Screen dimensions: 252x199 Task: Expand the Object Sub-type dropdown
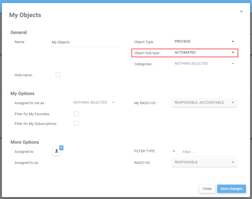[x=204, y=53]
